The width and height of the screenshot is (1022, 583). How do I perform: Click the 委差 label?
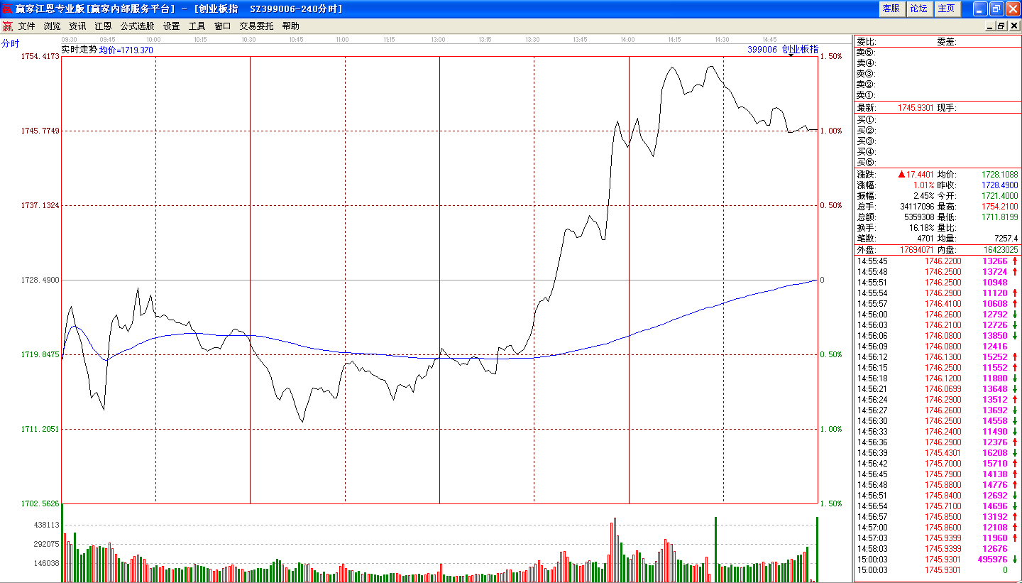[947, 42]
